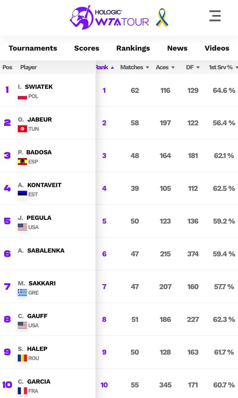Click Poland flag next to Swiatek
238x398 pixels.
22,97
